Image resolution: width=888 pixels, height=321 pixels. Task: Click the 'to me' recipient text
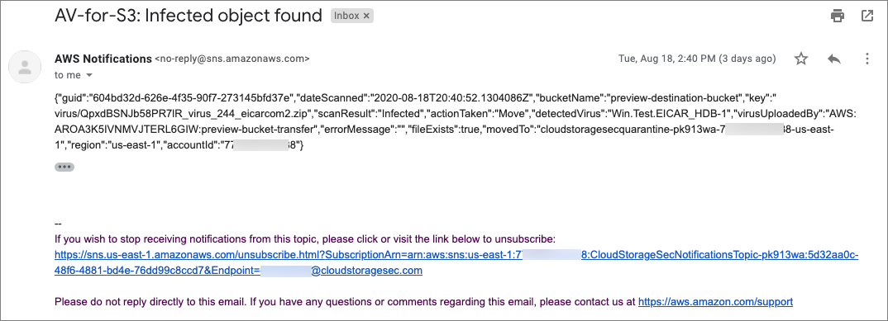(x=68, y=75)
